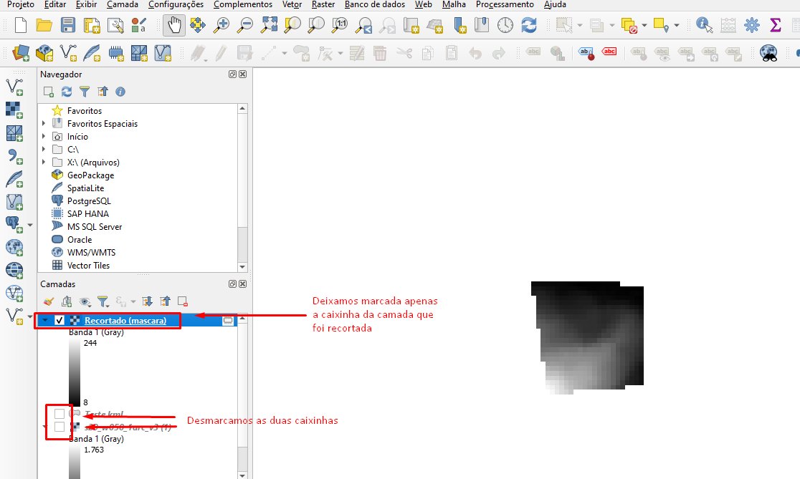Click the Zoom Full extent icon

269,25
